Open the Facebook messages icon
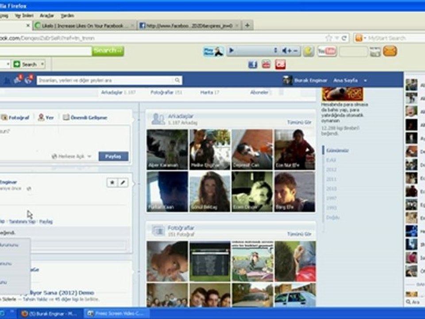The height and width of the screenshot is (319, 425). coord(18,79)
